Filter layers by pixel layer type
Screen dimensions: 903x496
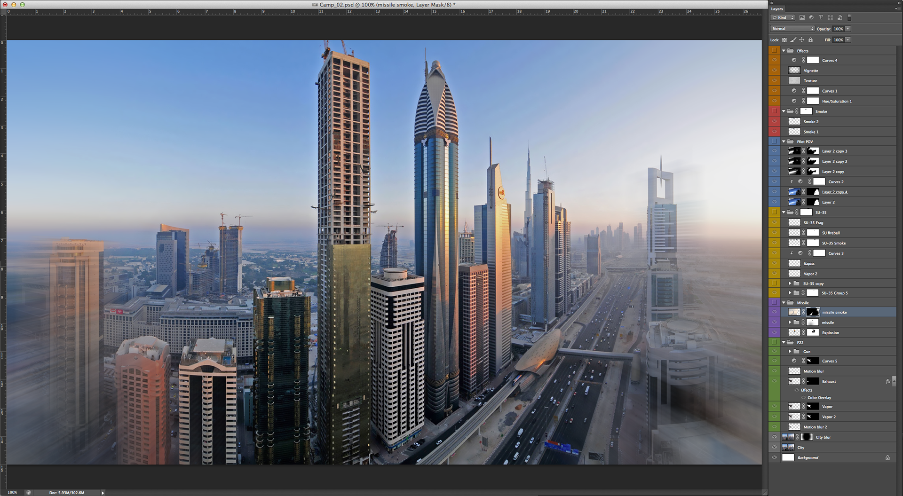[x=802, y=17]
